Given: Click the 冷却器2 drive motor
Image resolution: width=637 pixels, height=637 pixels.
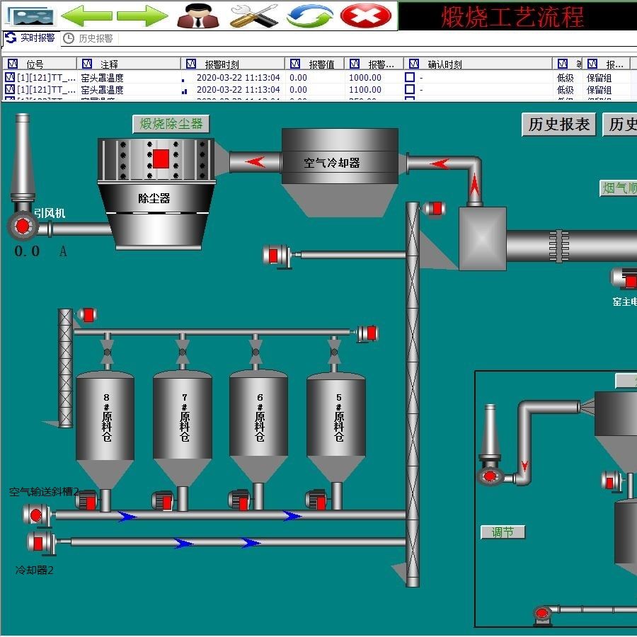Looking at the screenshot, I should pos(40,543).
